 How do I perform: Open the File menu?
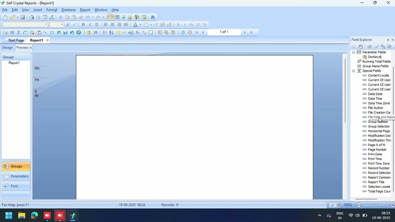click(5, 10)
